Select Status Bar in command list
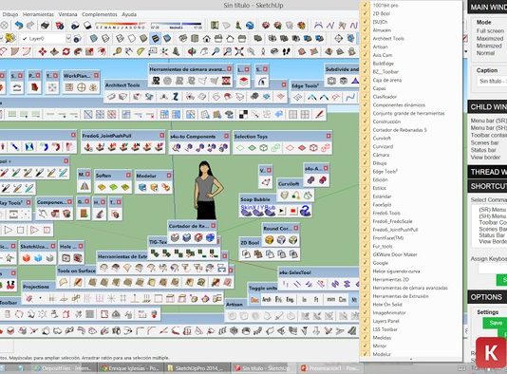This screenshot has width=507, height=374. (x=492, y=235)
